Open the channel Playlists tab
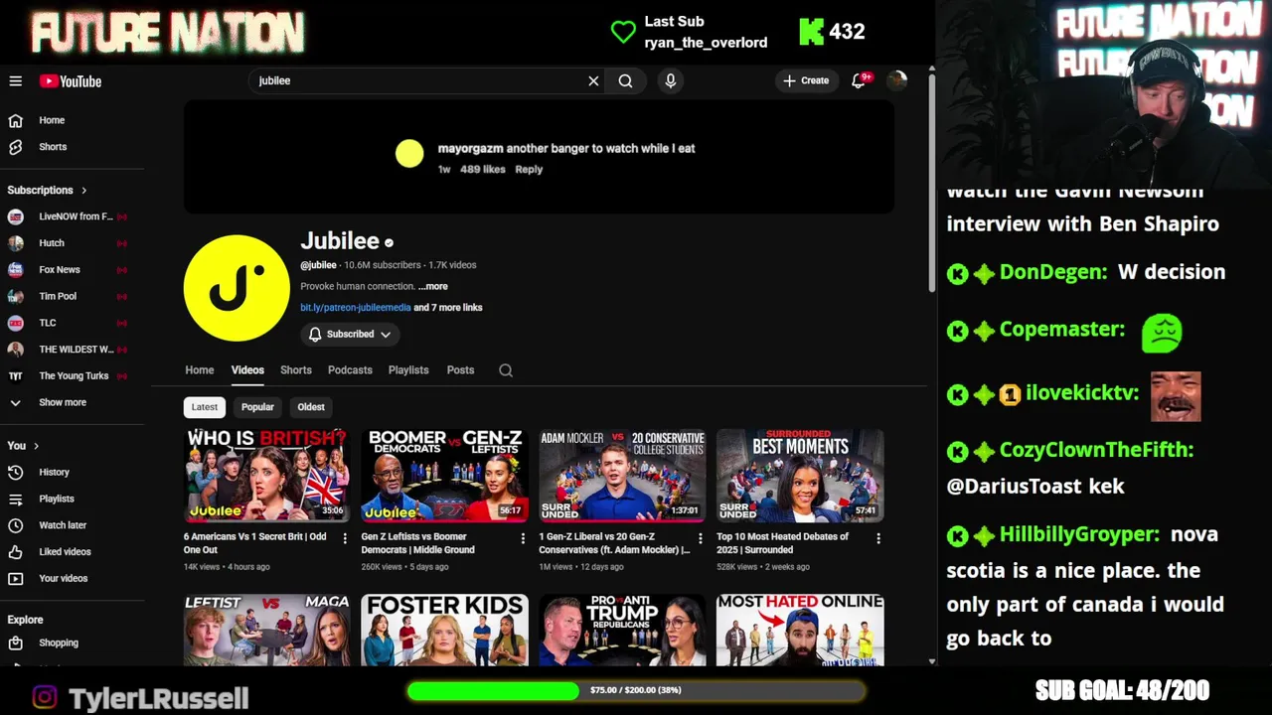This screenshot has width=1272, height=715. coord(408,370)
